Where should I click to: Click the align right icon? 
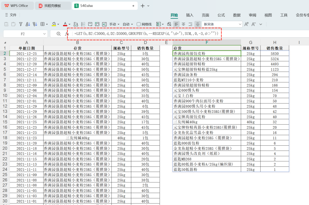pyautogui.click(x=190, y=24)
